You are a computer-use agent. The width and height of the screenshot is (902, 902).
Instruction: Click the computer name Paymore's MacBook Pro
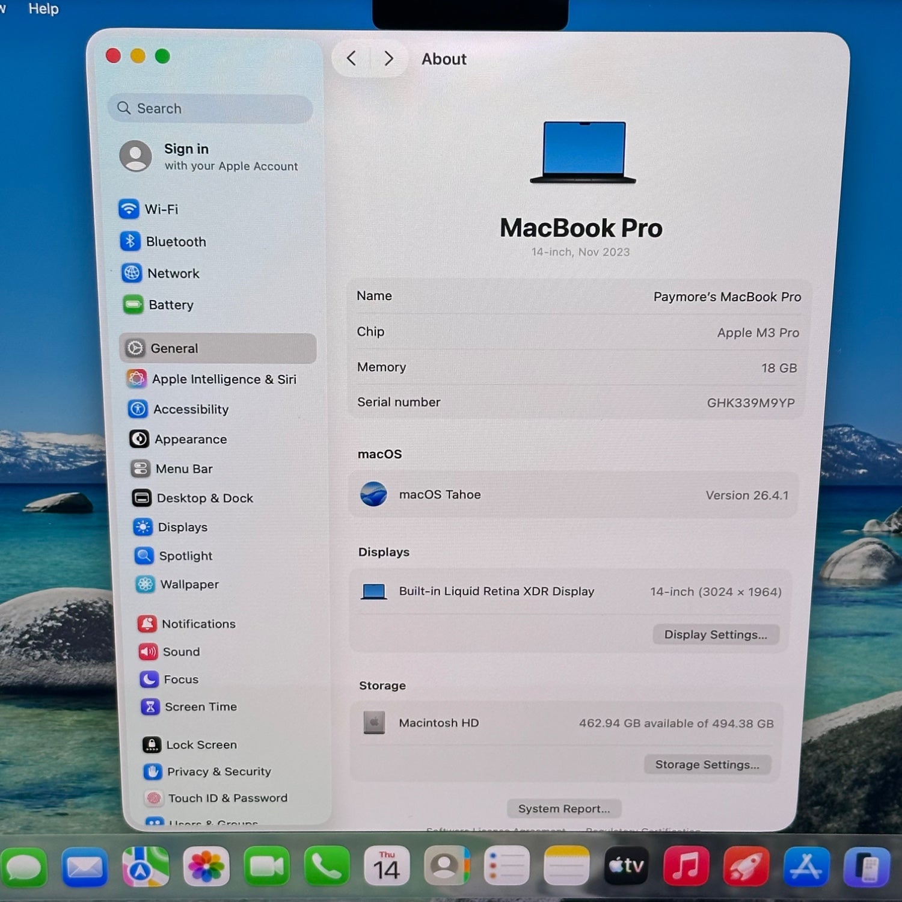point(727,297)
